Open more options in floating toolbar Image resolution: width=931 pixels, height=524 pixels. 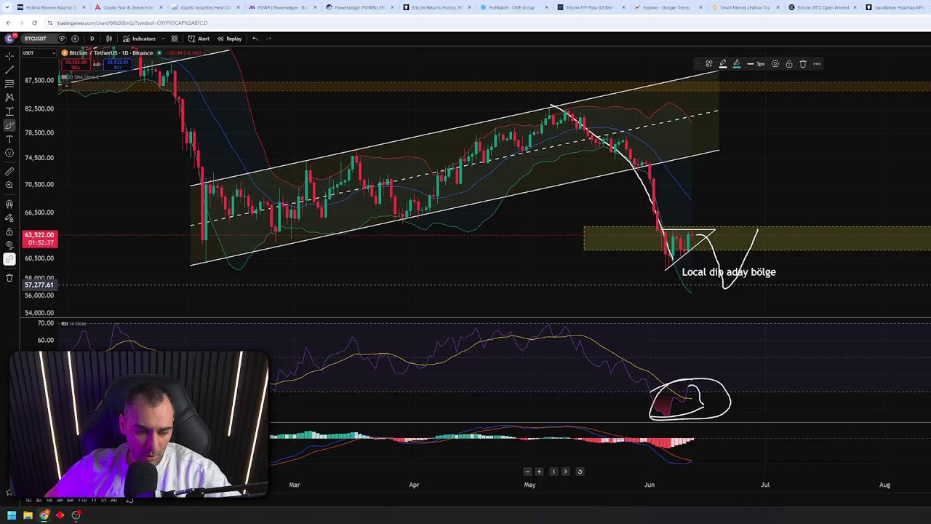click(817, 64)
